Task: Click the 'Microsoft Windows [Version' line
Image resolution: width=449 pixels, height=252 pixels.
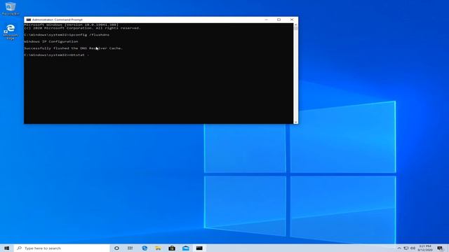Action: pos(71,25)
